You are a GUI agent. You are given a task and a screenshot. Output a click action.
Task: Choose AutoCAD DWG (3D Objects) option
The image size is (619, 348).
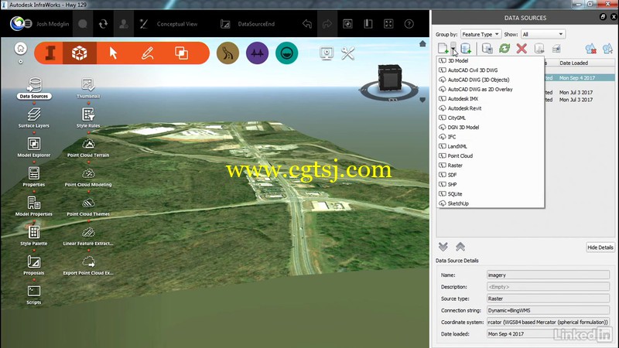pos(491,80)
